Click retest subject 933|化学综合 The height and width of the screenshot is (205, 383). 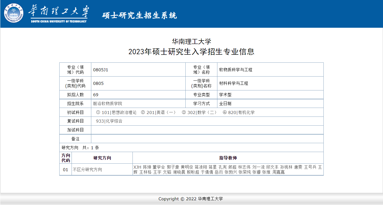[x=109, y=121]
